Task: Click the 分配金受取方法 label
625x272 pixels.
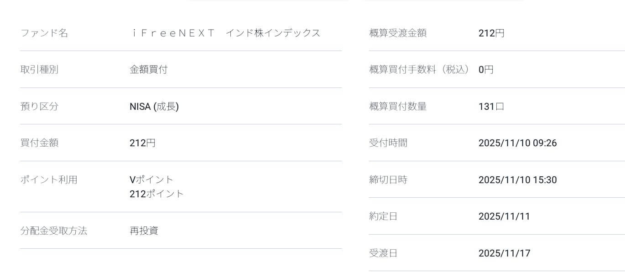Action: (x=54, y=231)
